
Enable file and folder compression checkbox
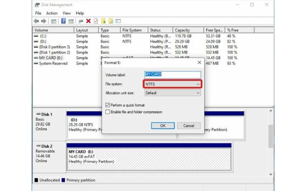pos(107,112)
